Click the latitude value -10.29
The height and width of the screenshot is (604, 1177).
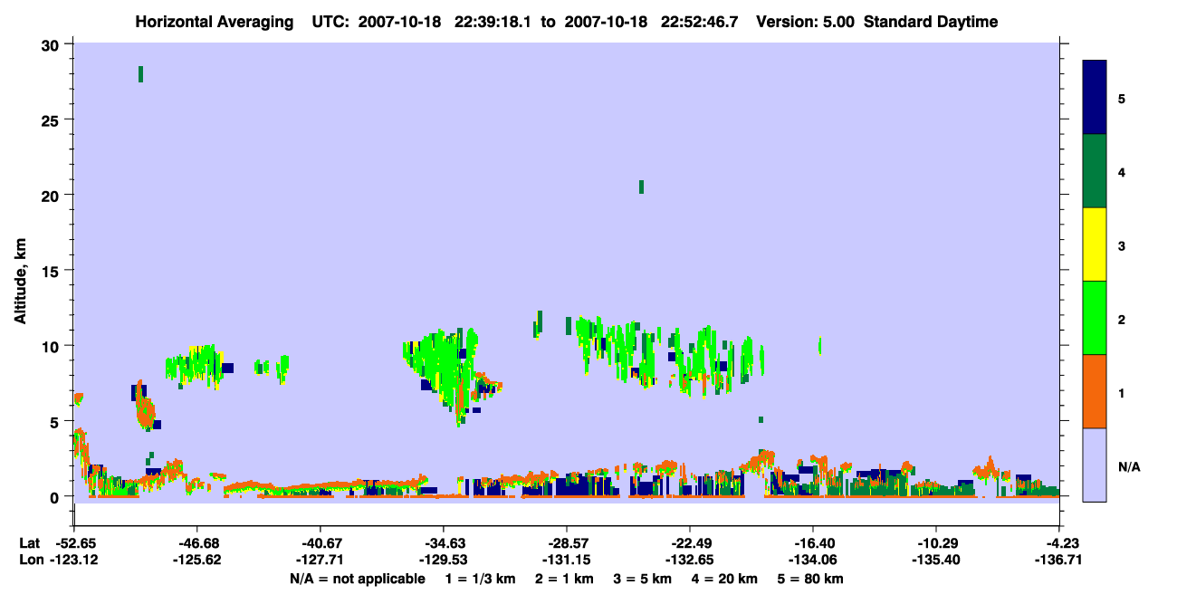click(936, 543)
